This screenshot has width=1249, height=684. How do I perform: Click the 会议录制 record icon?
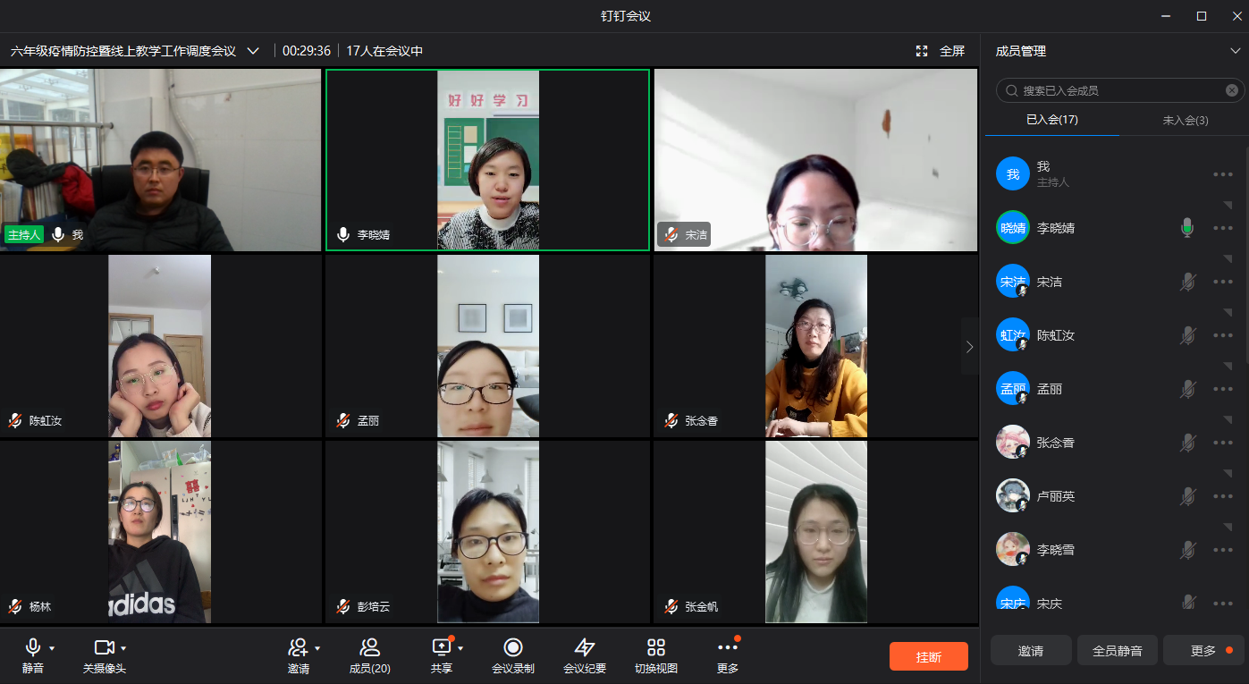pyautogui.click(x=512, y=648)
